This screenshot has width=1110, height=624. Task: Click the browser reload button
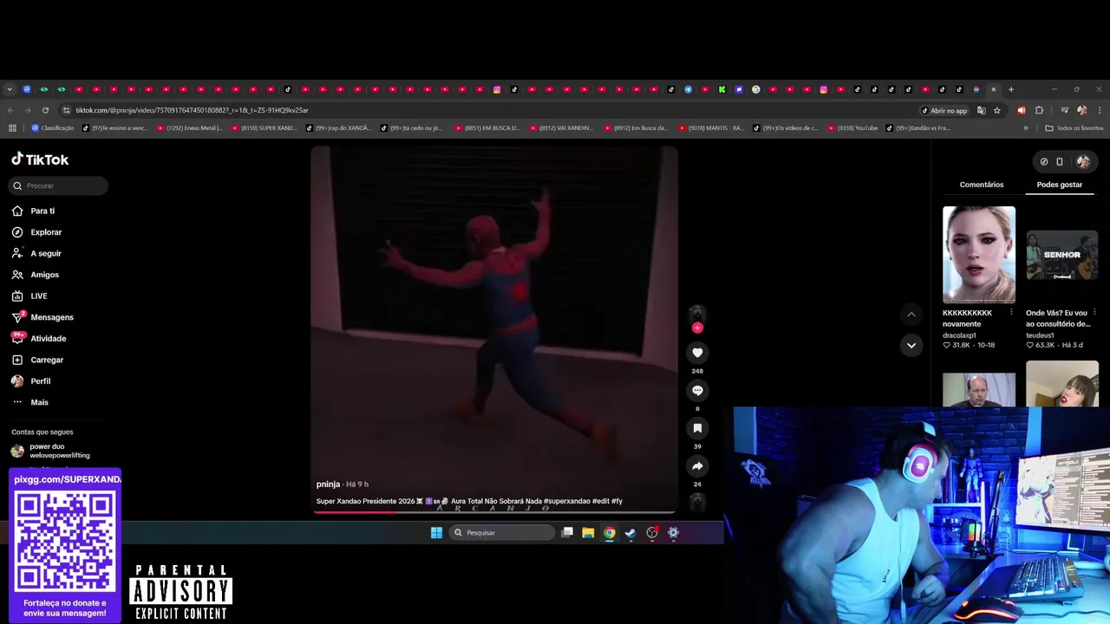coord(45,110)
